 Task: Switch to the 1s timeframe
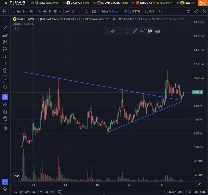point(13,11)
